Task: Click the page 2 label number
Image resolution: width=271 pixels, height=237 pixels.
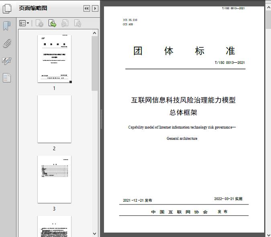Action: [x=54, y=149]
